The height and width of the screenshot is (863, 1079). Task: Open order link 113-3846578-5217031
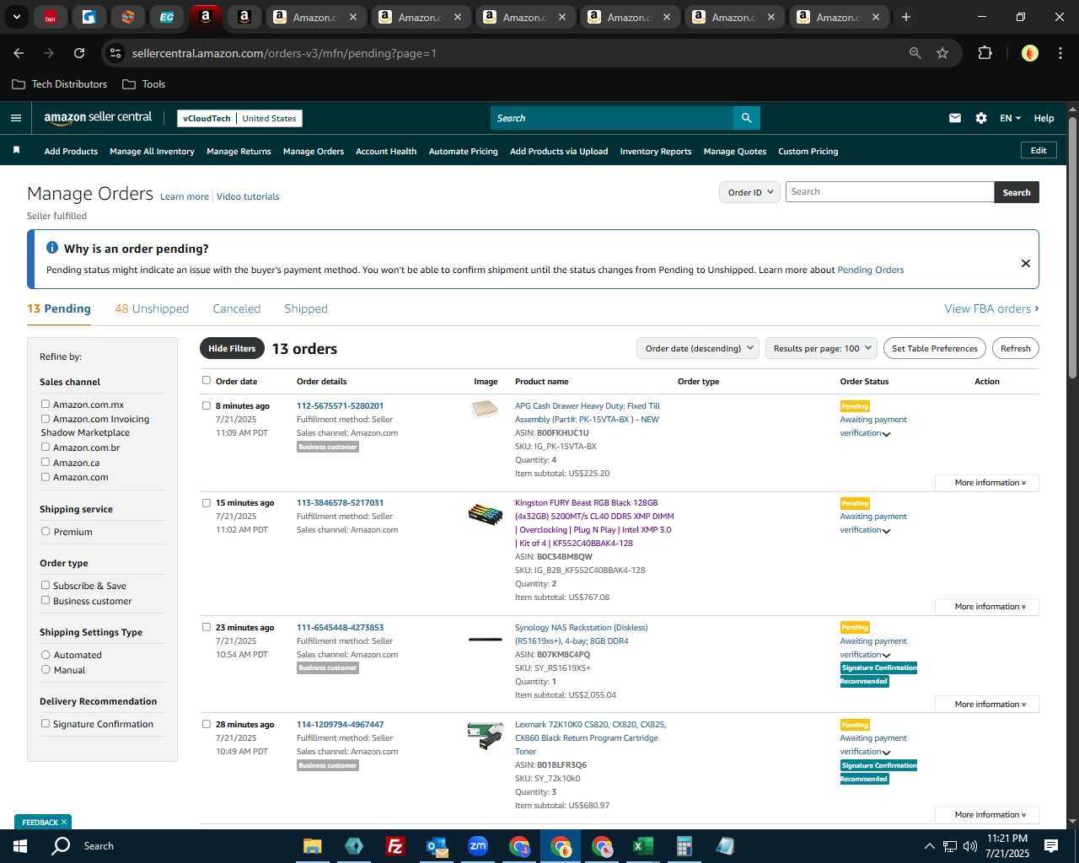[x=340, y=503]
